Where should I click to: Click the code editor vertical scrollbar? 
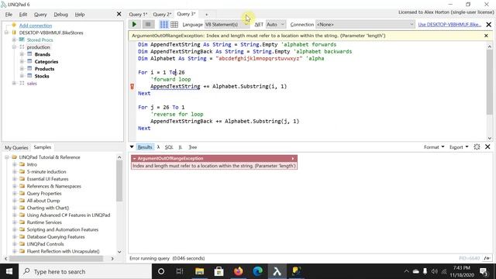(489, 91)
